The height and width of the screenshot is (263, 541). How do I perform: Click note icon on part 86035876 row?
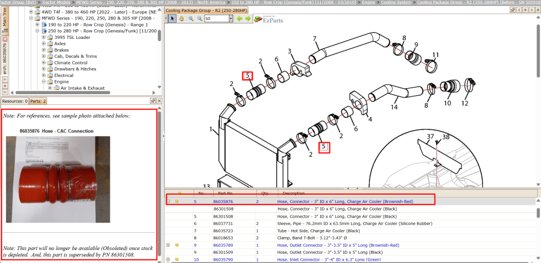pyautogui.click(x=177, y=201)
